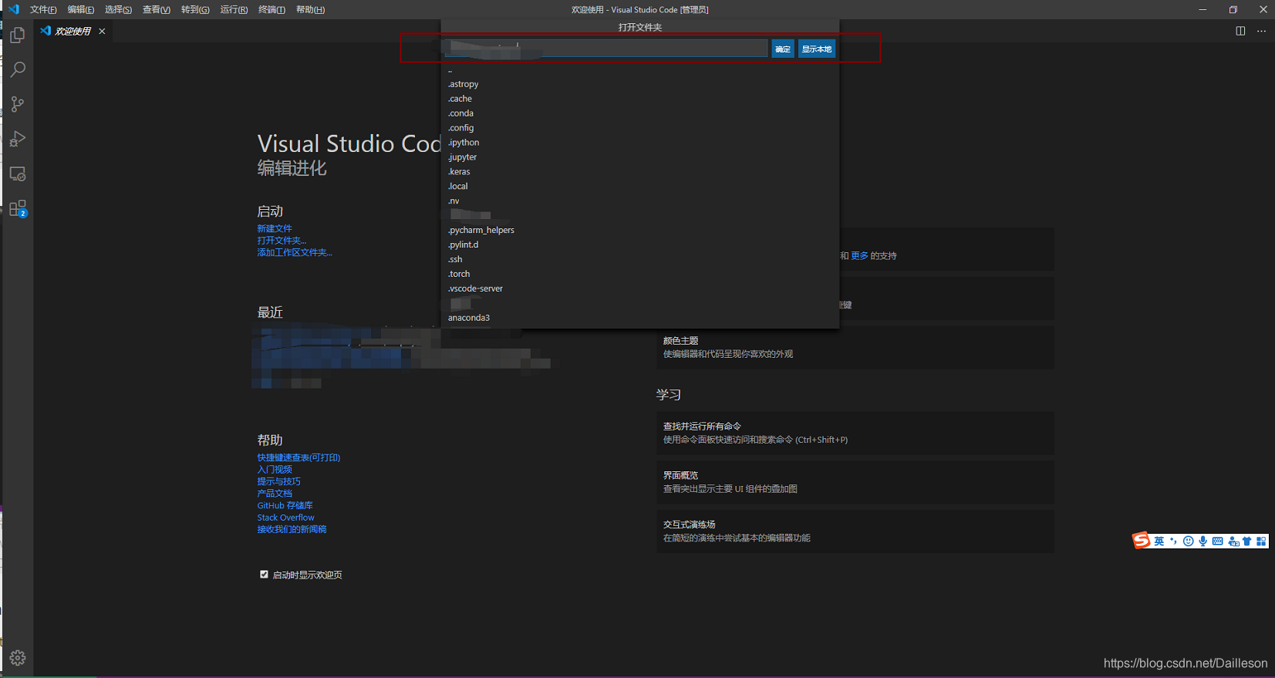The image size is (1275, 678).
Task: Select the .ssh folder entry
Action: coord(640,260)
